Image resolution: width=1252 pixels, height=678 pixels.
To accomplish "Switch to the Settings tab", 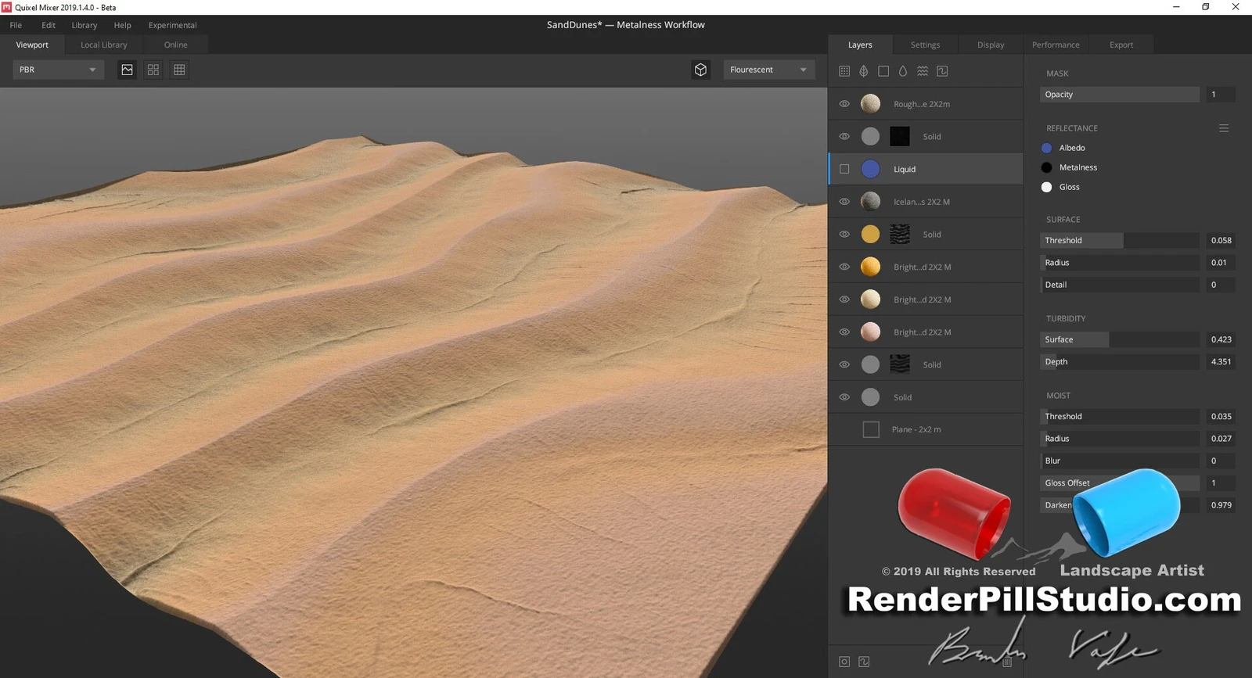I will [x=925, y=45].
